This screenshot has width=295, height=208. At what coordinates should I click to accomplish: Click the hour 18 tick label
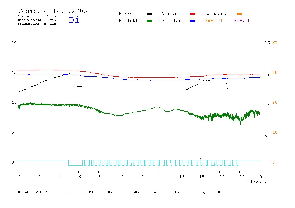[201, 177]
